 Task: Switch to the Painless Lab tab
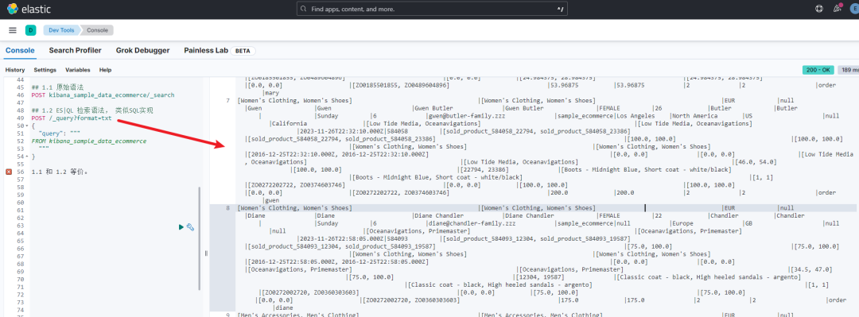(x=206, y=50)
